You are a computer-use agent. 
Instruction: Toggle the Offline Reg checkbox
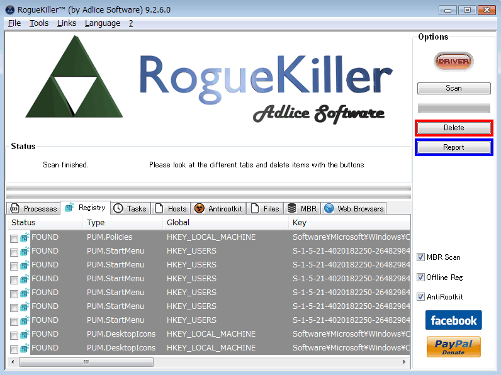(x=420, y=277)
